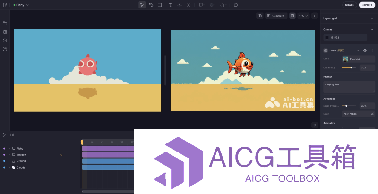
Task: Click the Creativity 70% value field
Action: pyautogui.click(x=367, y=67)
